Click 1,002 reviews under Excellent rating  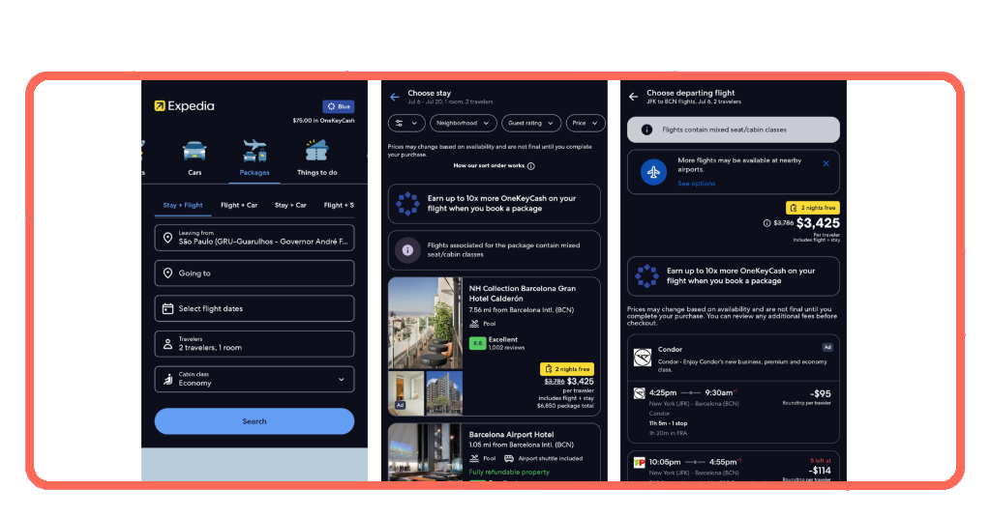506,348
